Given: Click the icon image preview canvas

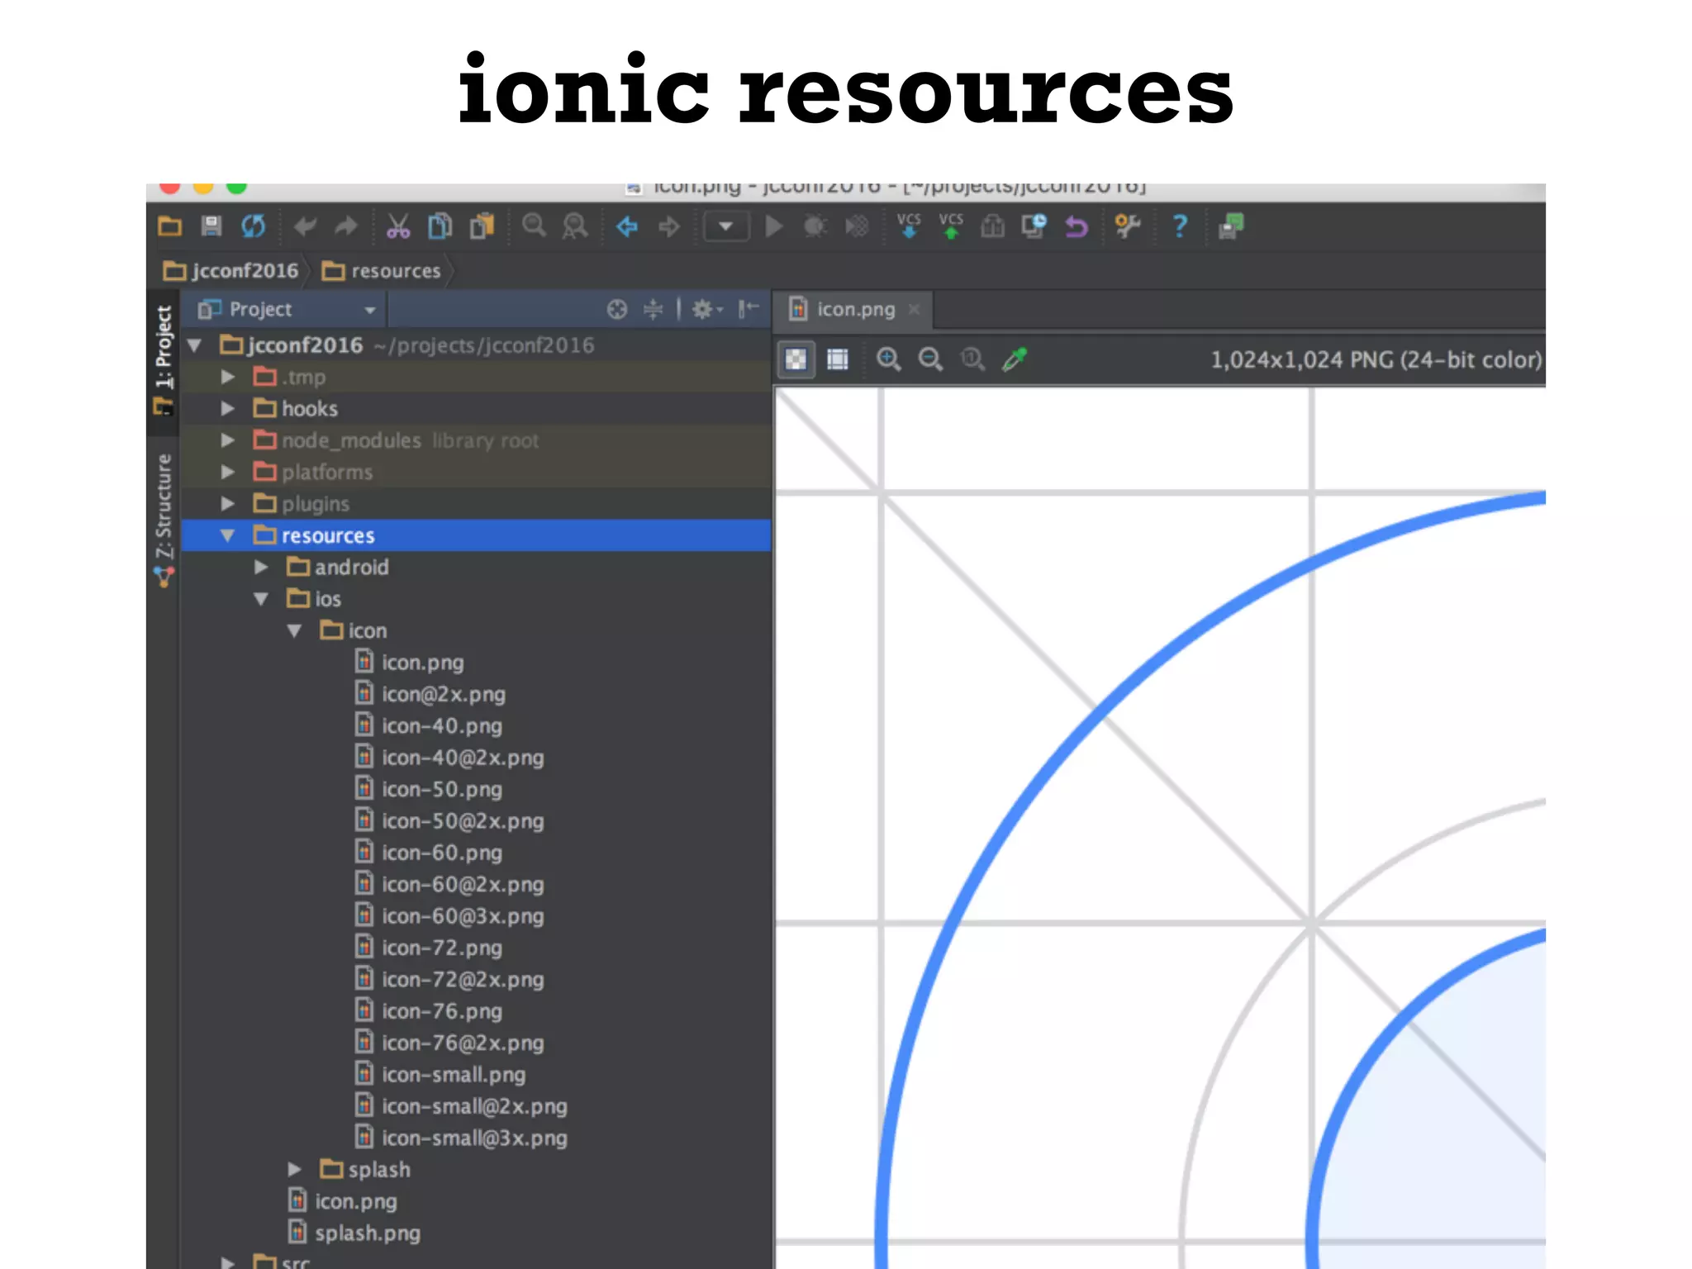Looking at the screenshot, I should (1160, 828).
